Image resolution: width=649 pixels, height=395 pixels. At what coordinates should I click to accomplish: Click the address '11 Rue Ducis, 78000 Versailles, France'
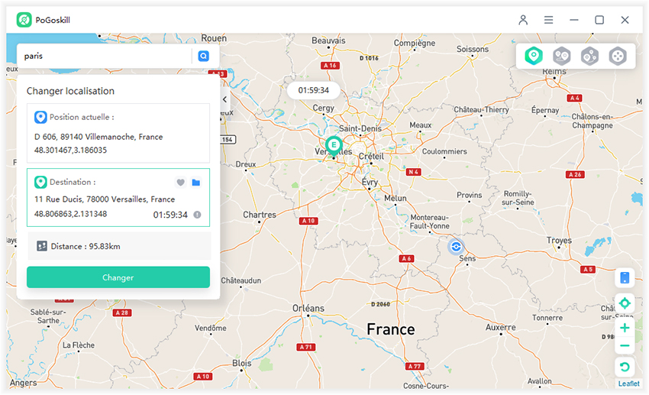(105, 199)
